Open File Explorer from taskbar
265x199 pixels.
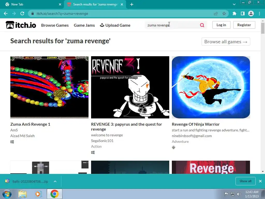point(23,194)
